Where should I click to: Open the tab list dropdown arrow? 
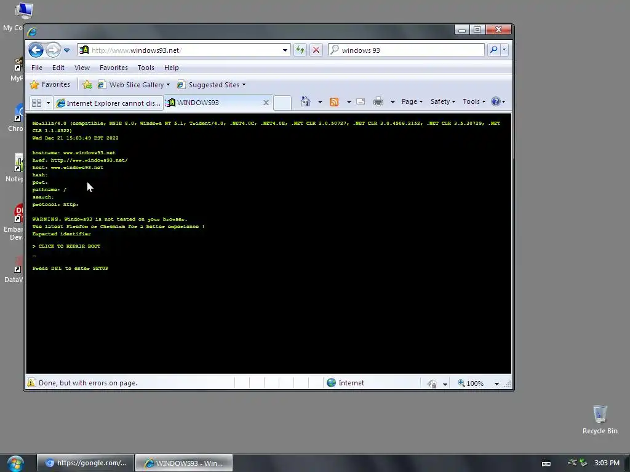(x=48, y=103)
